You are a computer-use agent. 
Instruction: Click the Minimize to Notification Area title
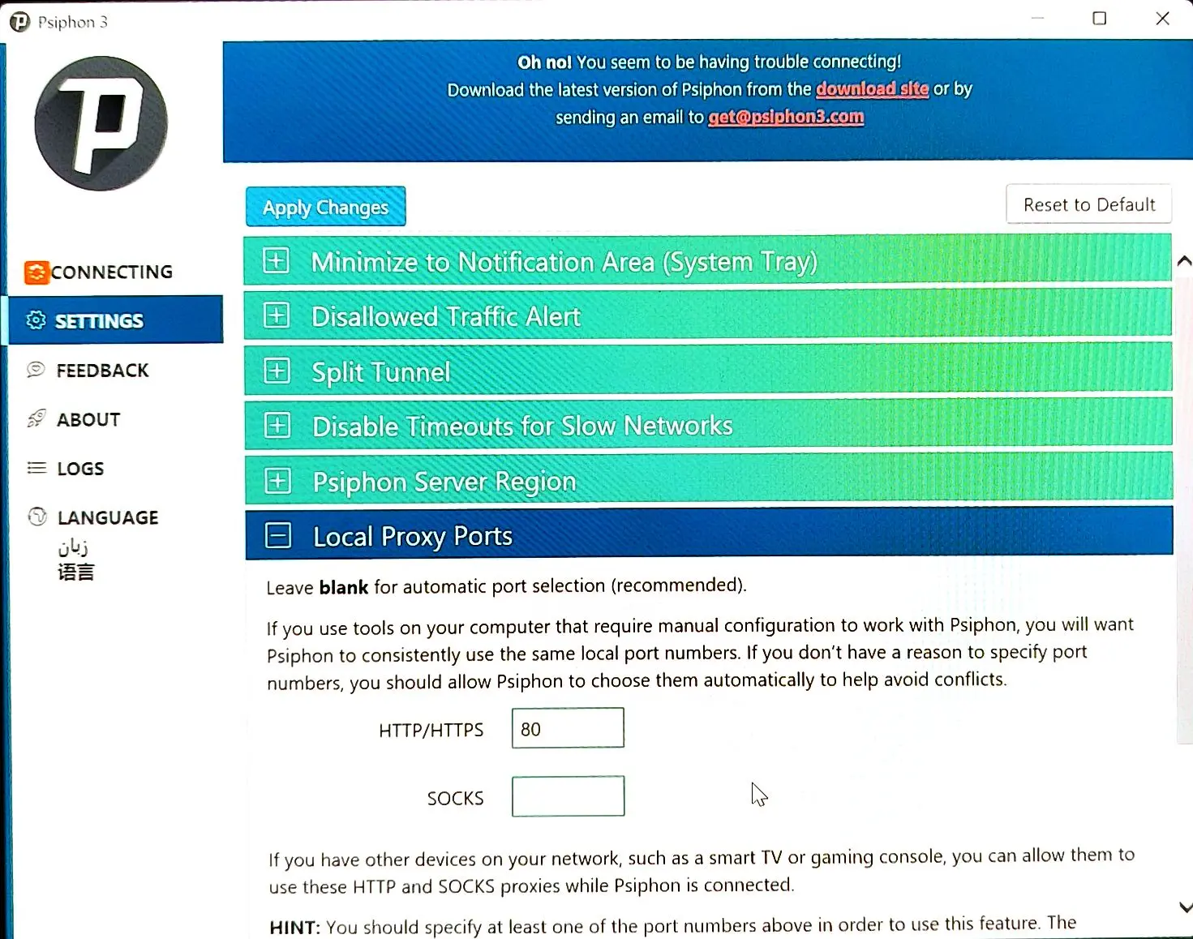[x=564, y=262]
